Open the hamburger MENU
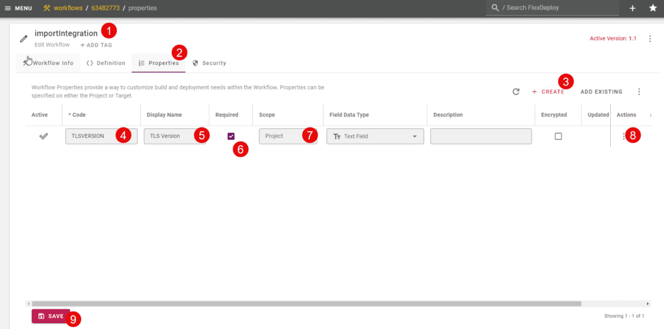Screen dimensions: 664x329 [x=18, y=8]
